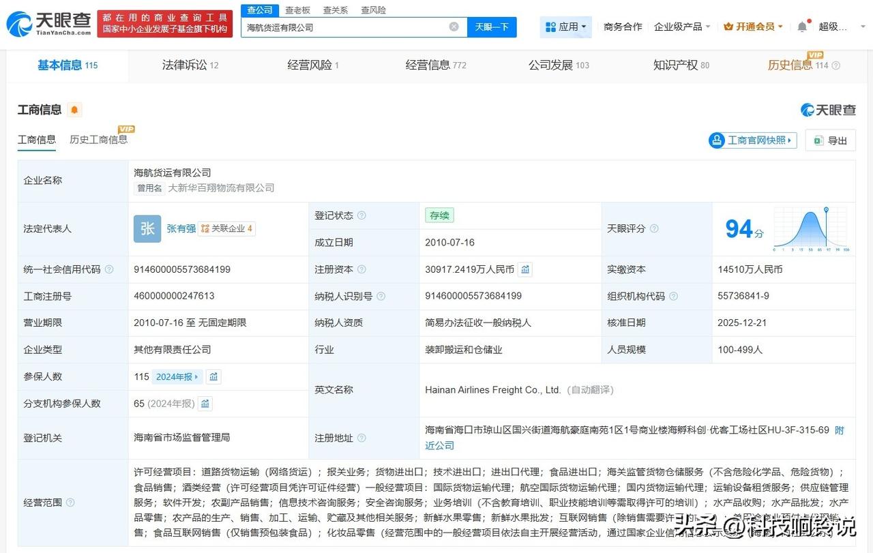Click chart icon beside 分支机构参保人数
This screenshot has height=553, width=873.
coord(205,404)
